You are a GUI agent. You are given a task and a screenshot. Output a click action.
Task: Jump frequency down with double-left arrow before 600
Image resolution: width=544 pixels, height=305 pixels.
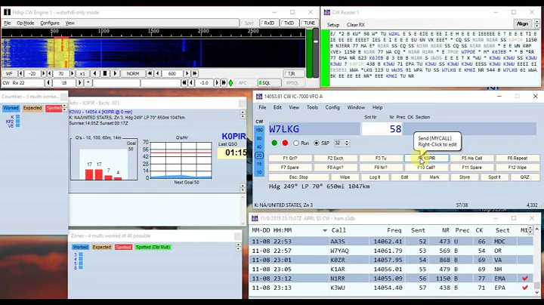pyautogui.click(x=150, y=73)
